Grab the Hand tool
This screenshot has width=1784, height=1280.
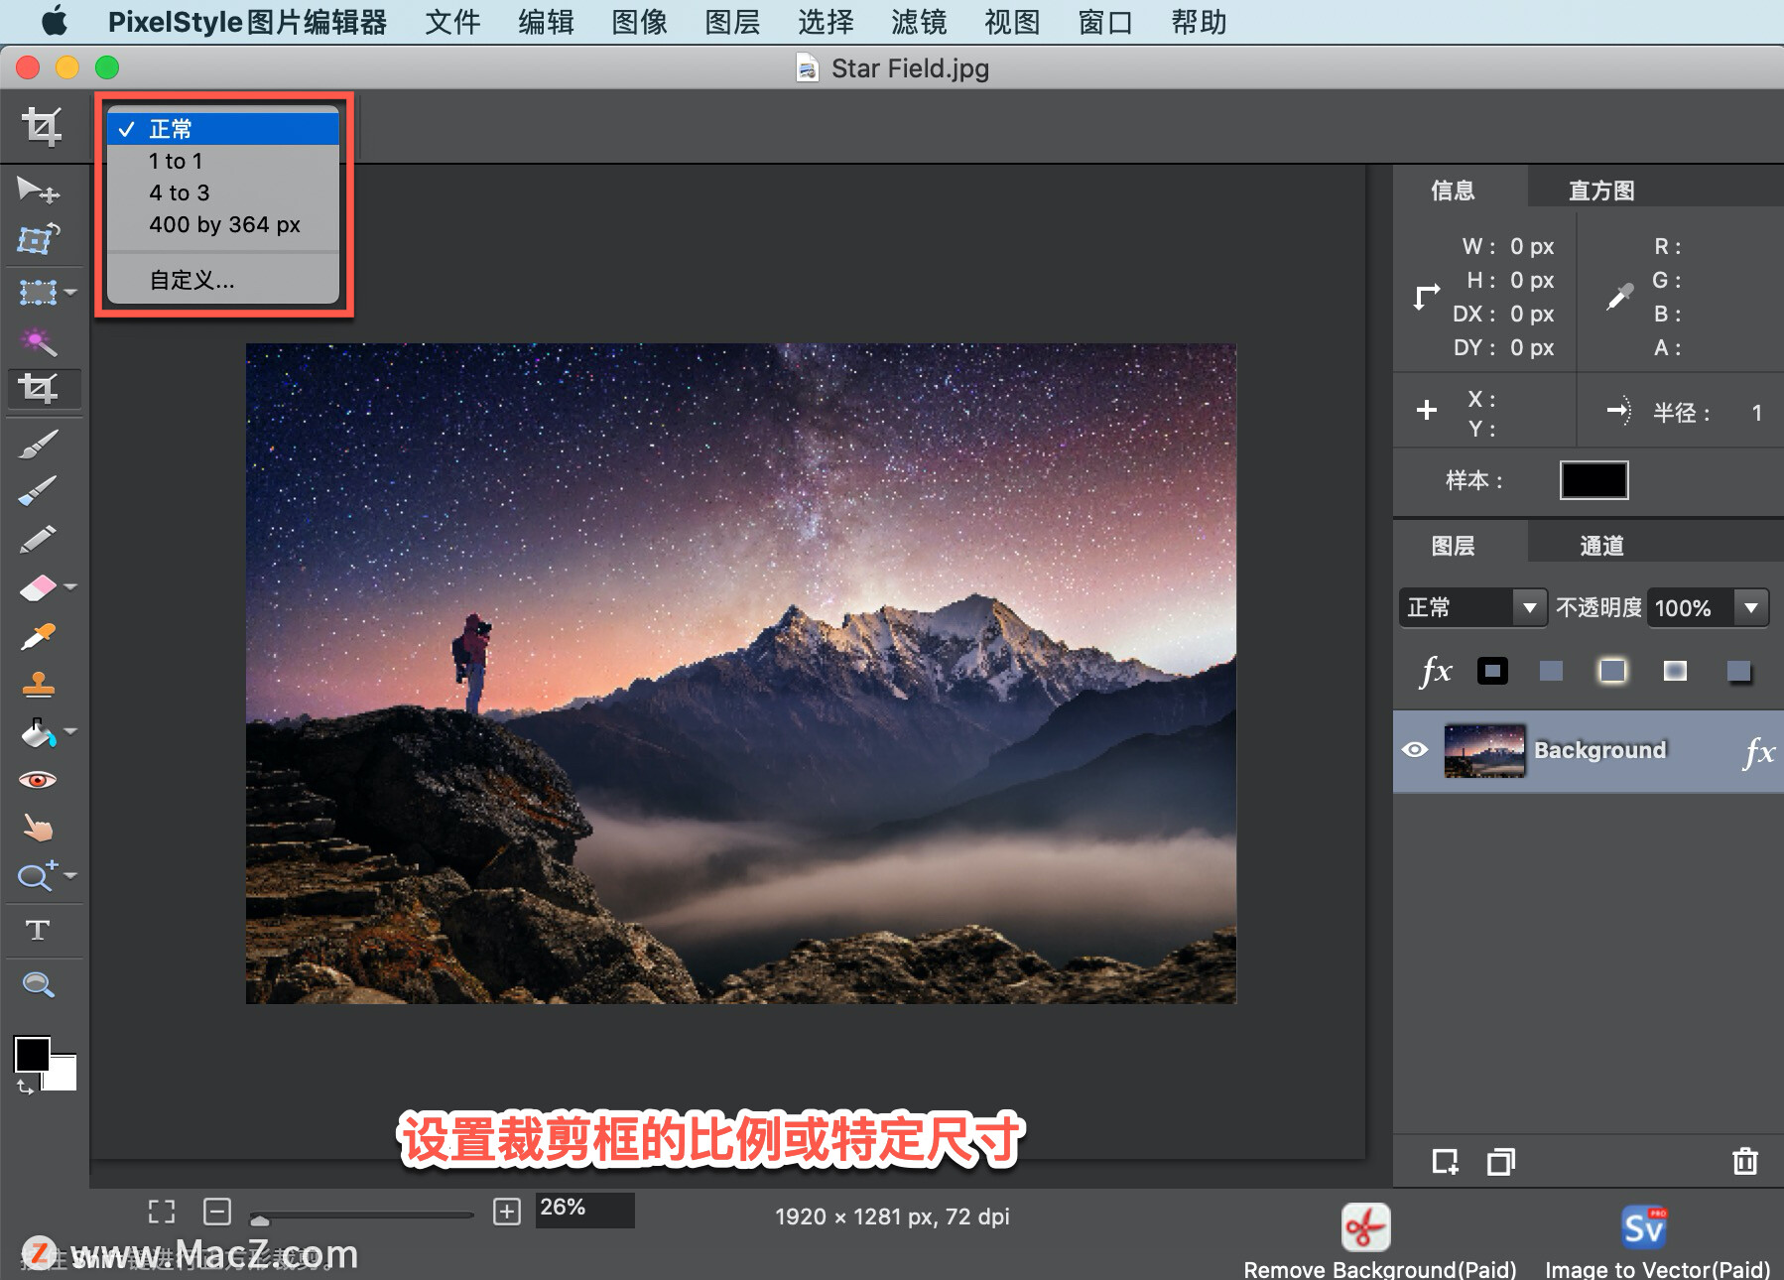click(x=38, y=828)
